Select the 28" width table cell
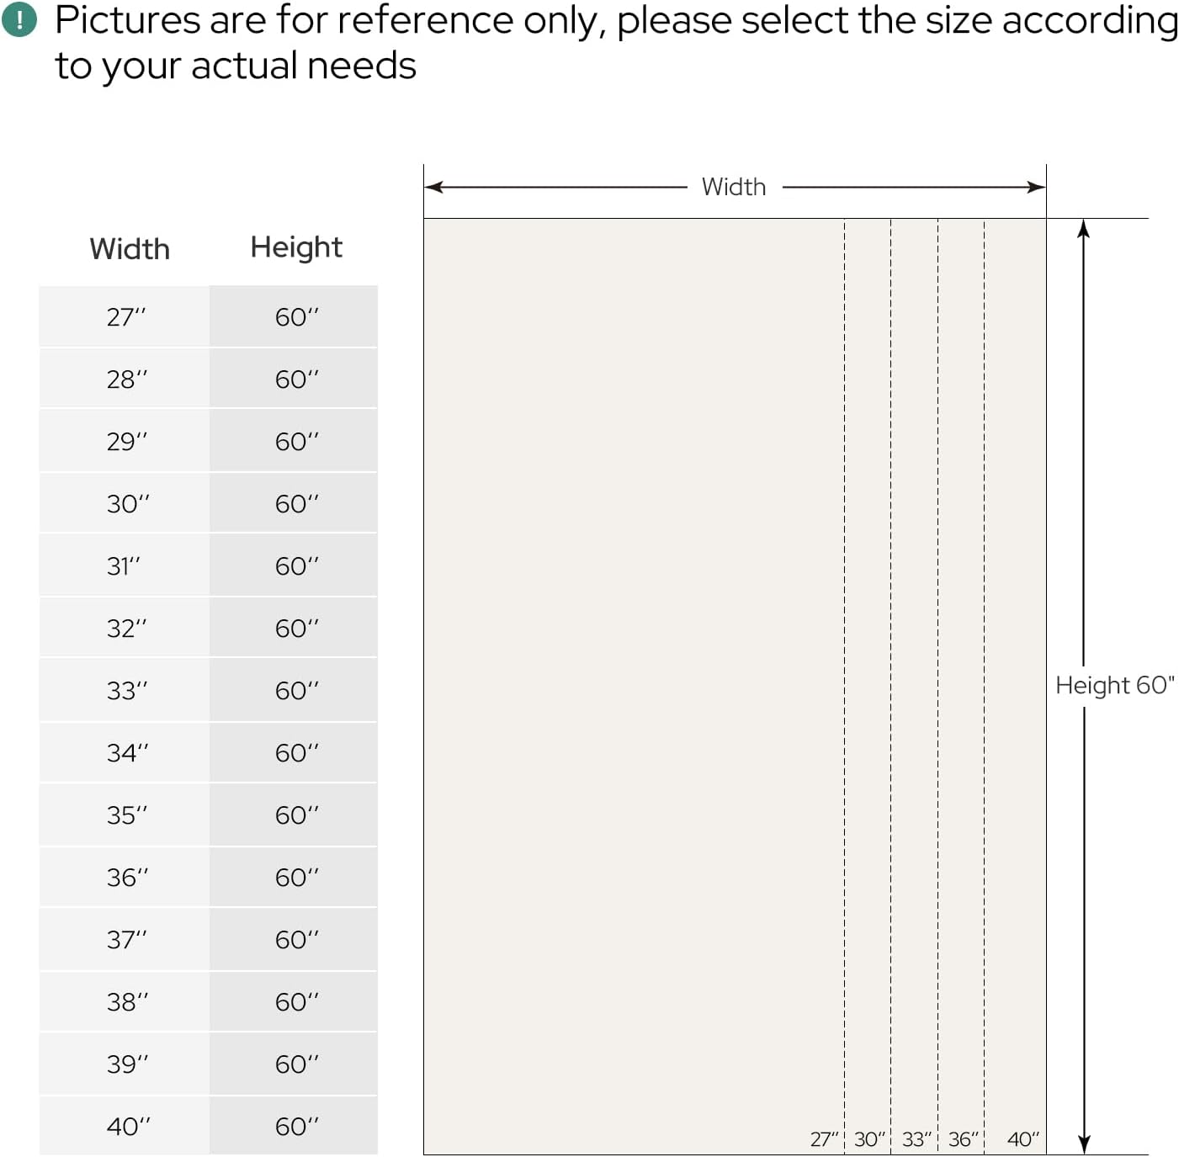1179x1157 pixels. (125, 379)
